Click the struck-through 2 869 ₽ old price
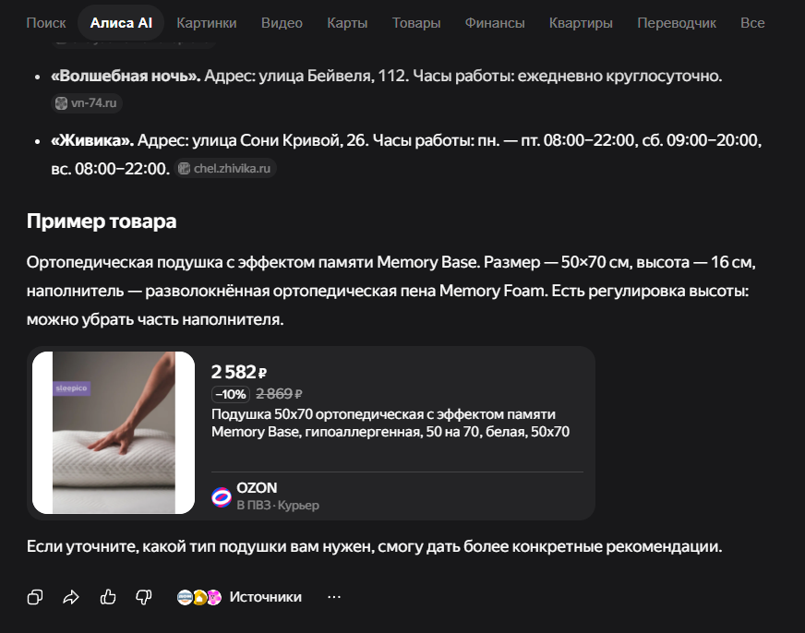 click(279, 394)
